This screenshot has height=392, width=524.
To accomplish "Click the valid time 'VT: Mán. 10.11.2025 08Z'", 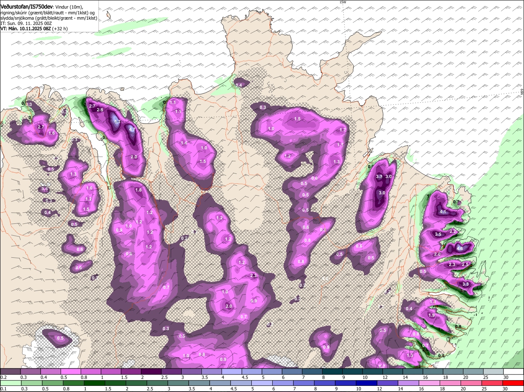I will point(25,29).
